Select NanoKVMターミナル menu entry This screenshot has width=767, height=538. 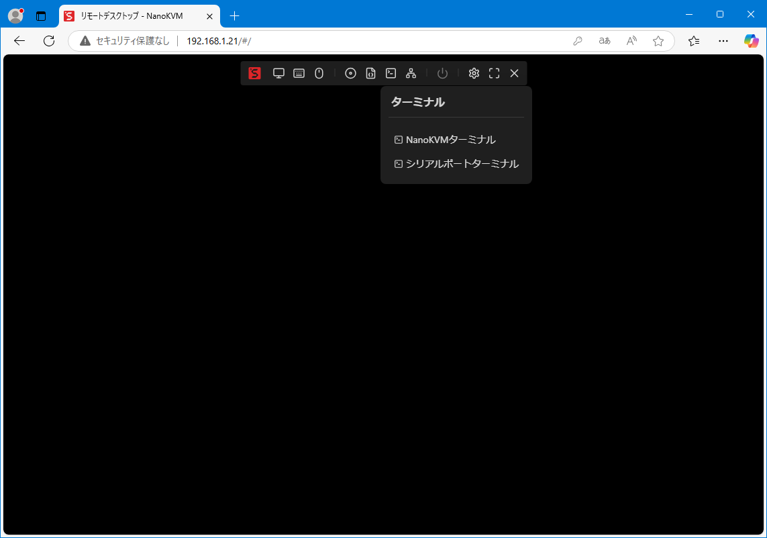[x=450, y=140]
